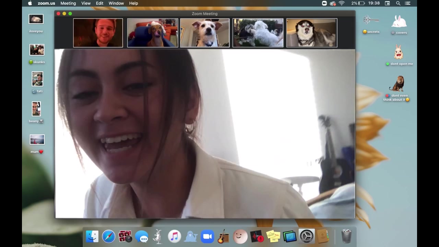This screenshot has width=439, height=247.
Task: Select the dont even think about it folder
Action: (x=397, y=89)
